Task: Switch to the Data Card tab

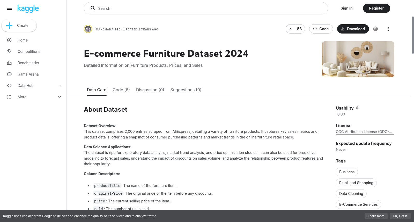Action: (97, 90)
